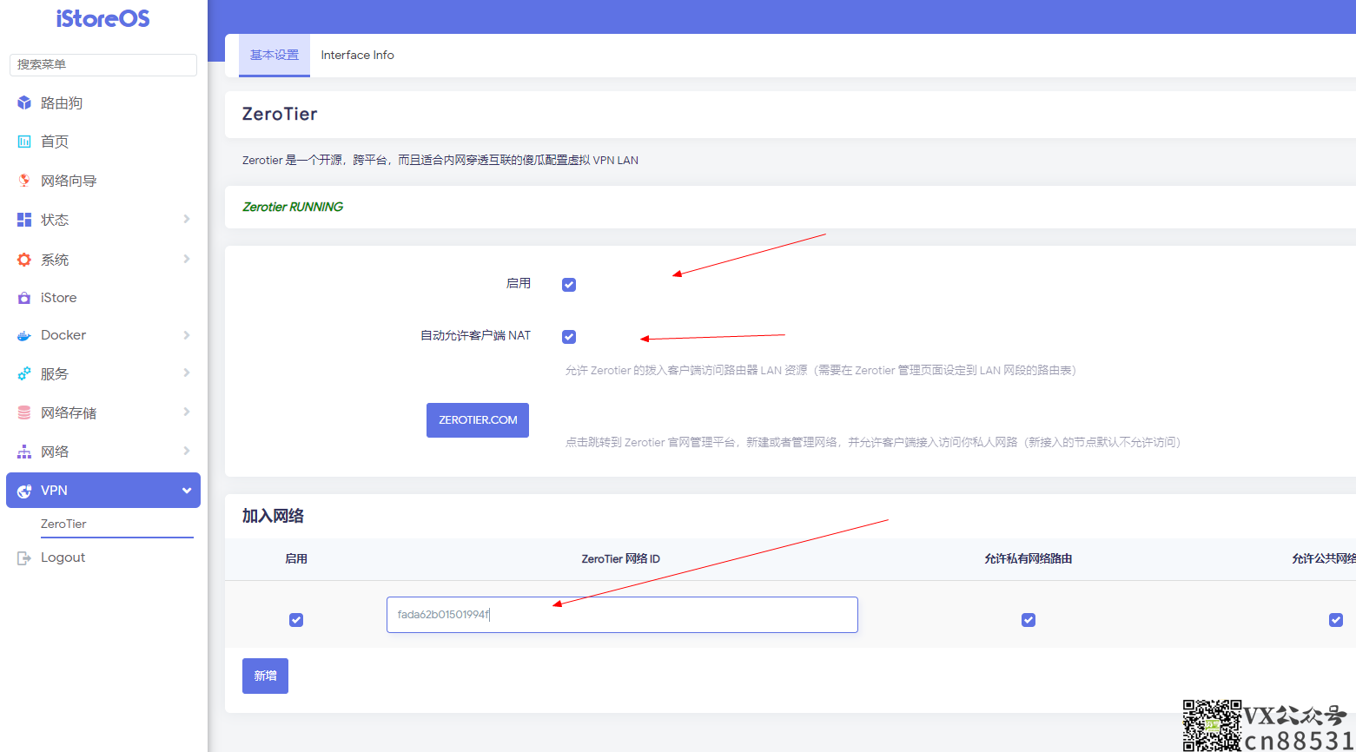The width and height of the screenshot is (1356, 752).
Task: Switch to the Interface Info tab
Action: click(357, 56)
